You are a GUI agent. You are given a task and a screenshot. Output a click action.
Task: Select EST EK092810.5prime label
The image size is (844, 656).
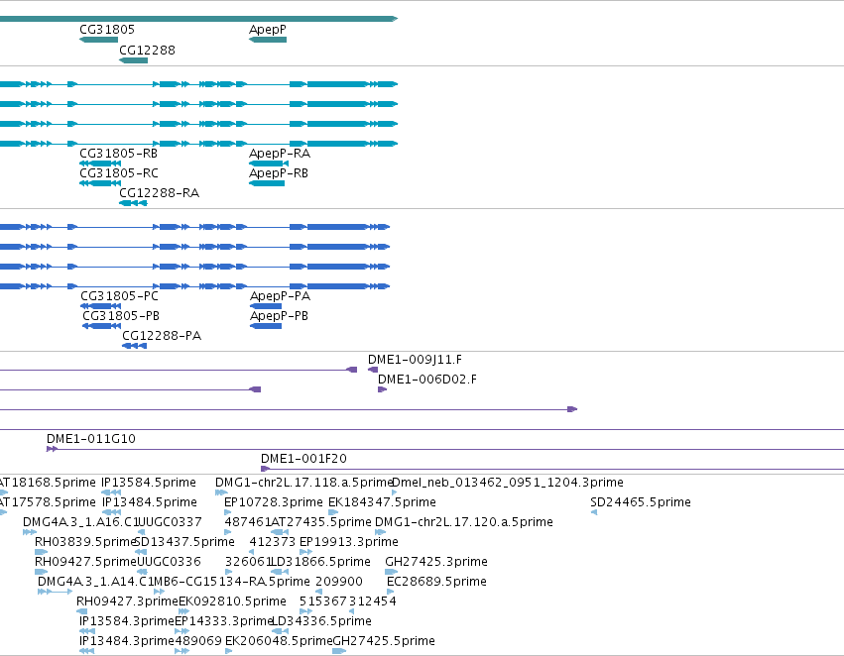pyautogui.click(x=232, y=601)
